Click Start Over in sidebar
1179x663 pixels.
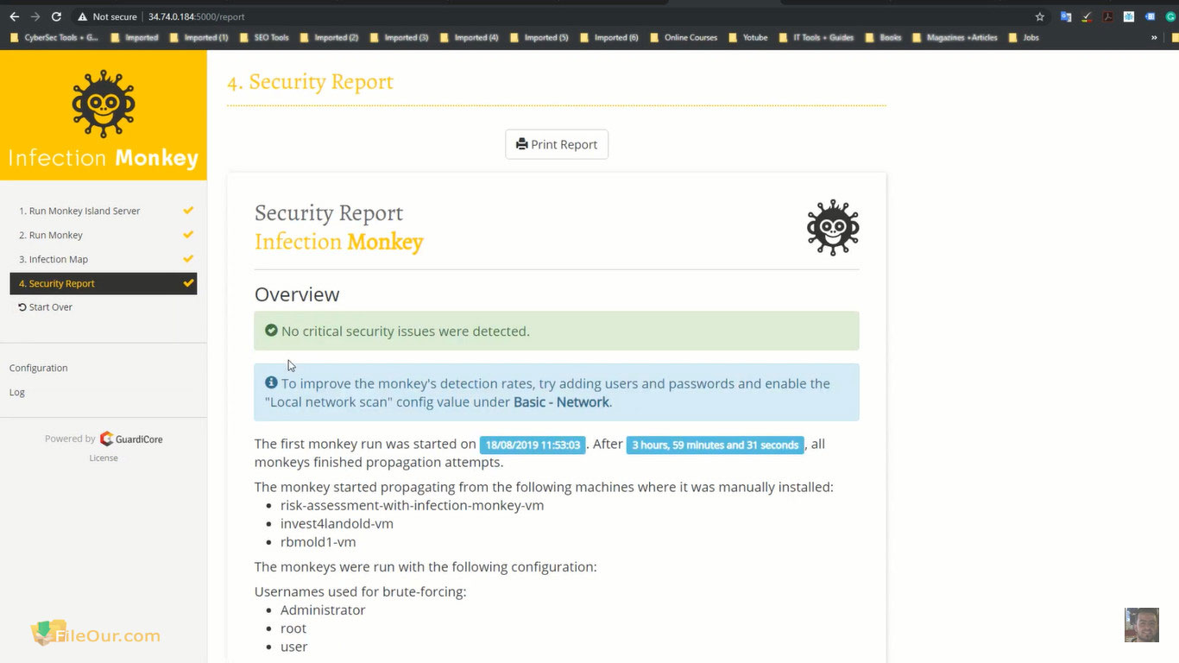point(45,307)
